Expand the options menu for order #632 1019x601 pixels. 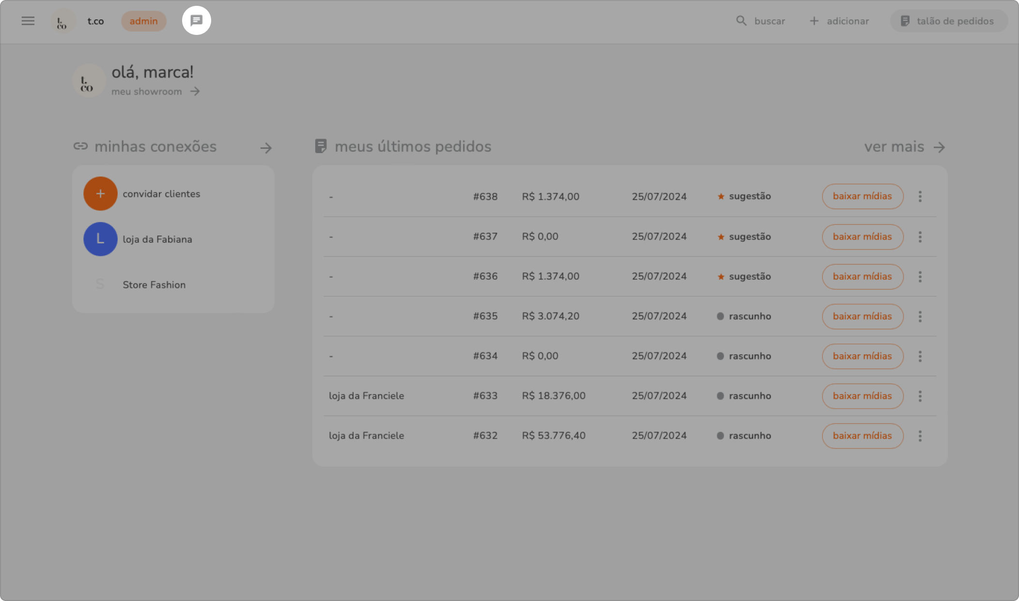point(920,436)
